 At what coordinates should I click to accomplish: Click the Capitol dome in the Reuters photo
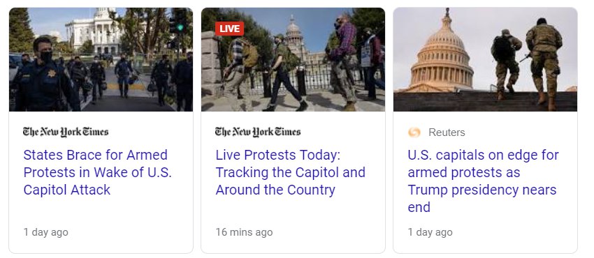pyautogui.click(x=442, y=56)
